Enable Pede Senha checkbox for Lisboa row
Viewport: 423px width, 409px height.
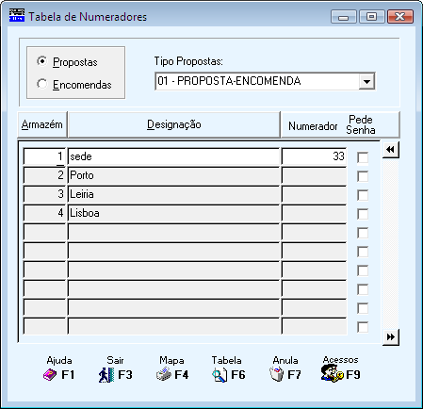pos(363,214)
